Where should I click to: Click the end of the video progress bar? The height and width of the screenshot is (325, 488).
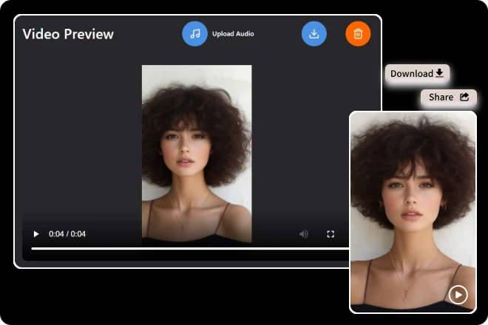point(348,249)
